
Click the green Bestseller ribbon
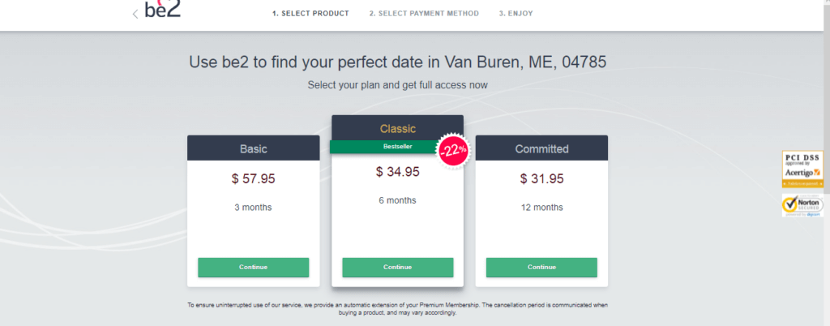click(385, 147)
